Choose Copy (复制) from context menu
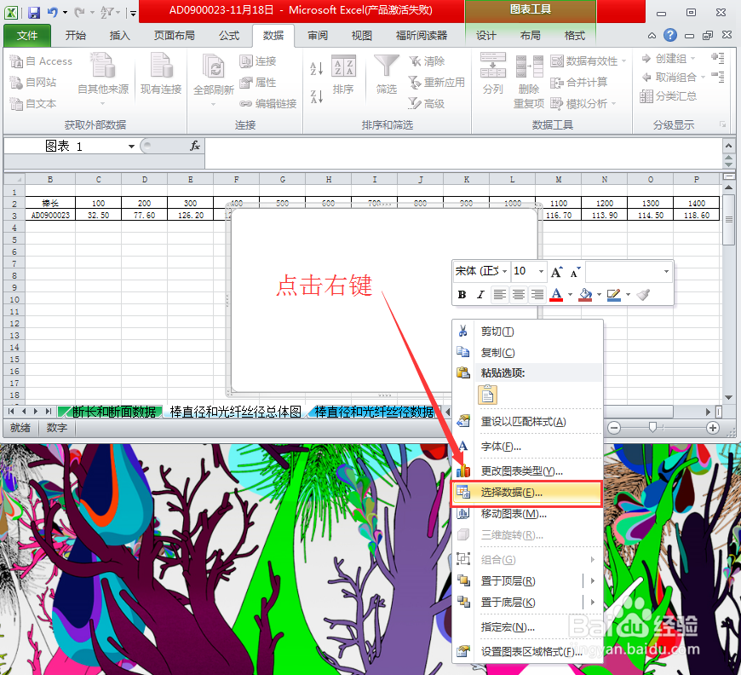741x675 pixels. [527, 352]
